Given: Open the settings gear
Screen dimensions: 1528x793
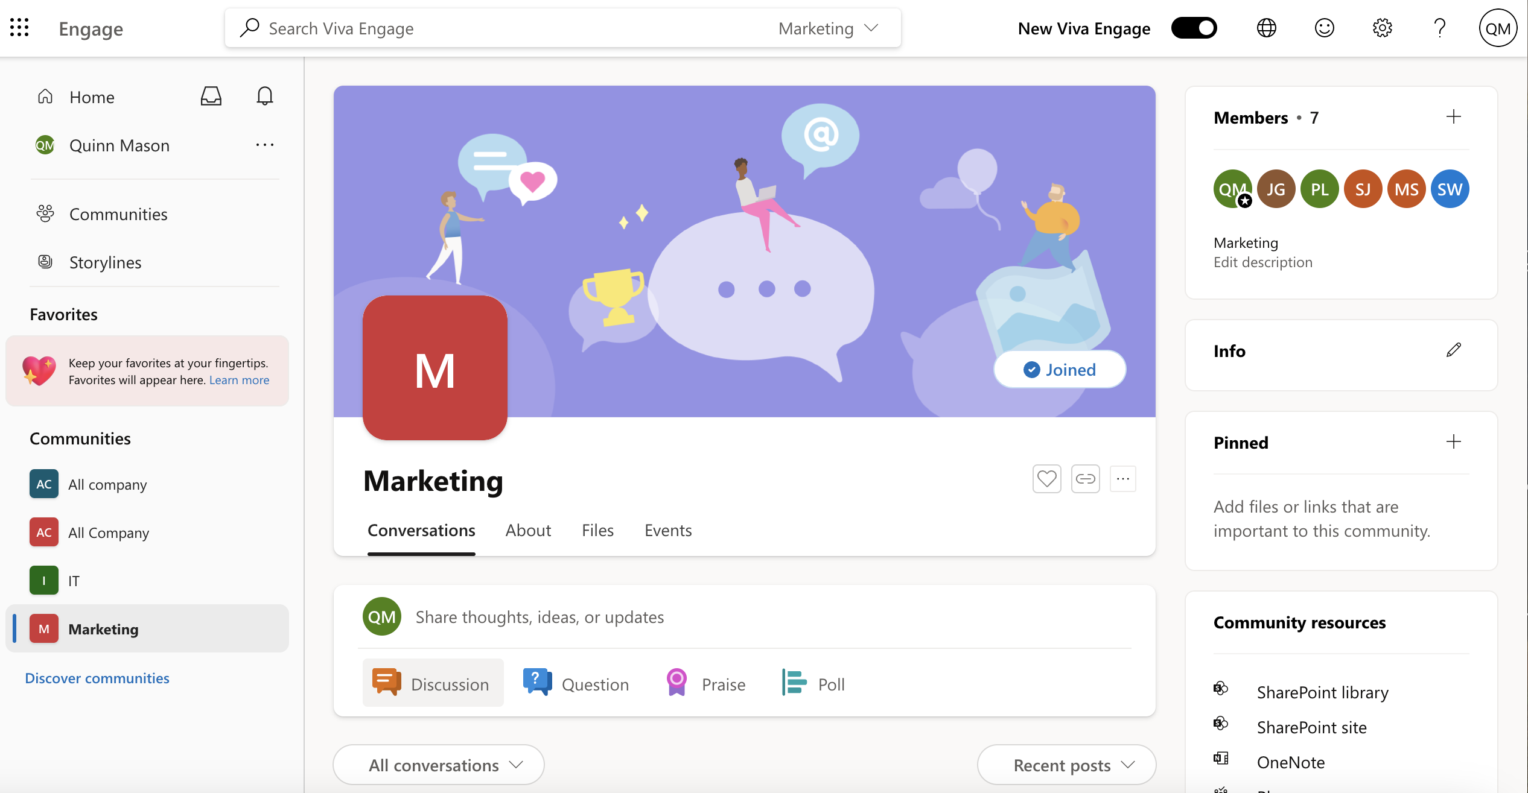Looking at the screenshot, I should coord(1382,28).
